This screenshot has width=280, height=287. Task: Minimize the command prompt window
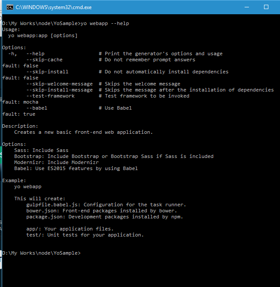click(x=246, y=7)
